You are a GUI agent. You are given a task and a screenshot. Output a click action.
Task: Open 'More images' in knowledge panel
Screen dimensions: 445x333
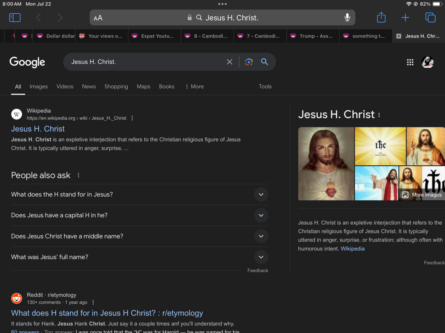[422, 195]
